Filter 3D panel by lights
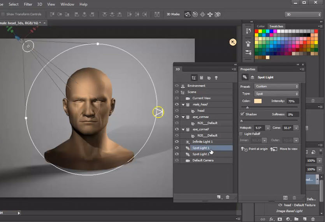Screen dimensions: 325x222 click(216, 78)
